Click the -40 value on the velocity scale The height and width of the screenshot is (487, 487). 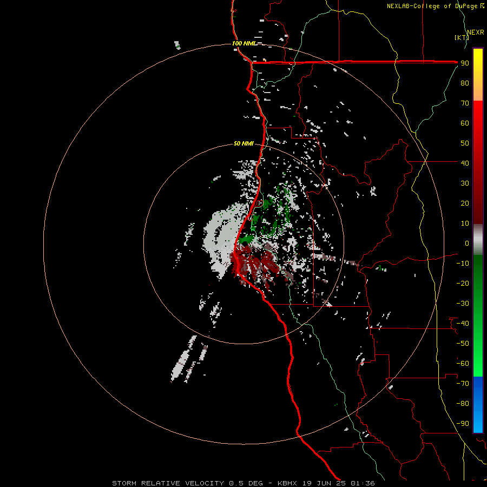pyautogui.click(x=463, y=324)
